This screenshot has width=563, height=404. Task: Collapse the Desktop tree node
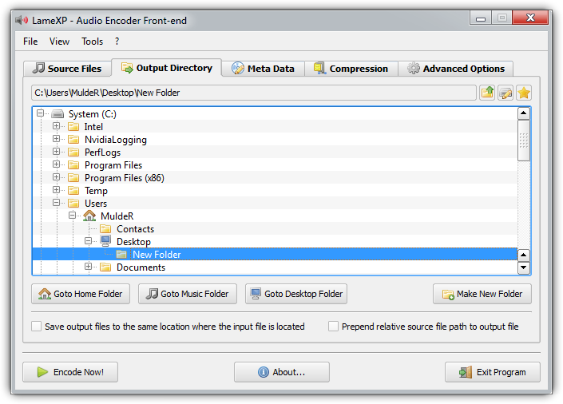click(89, 240)
